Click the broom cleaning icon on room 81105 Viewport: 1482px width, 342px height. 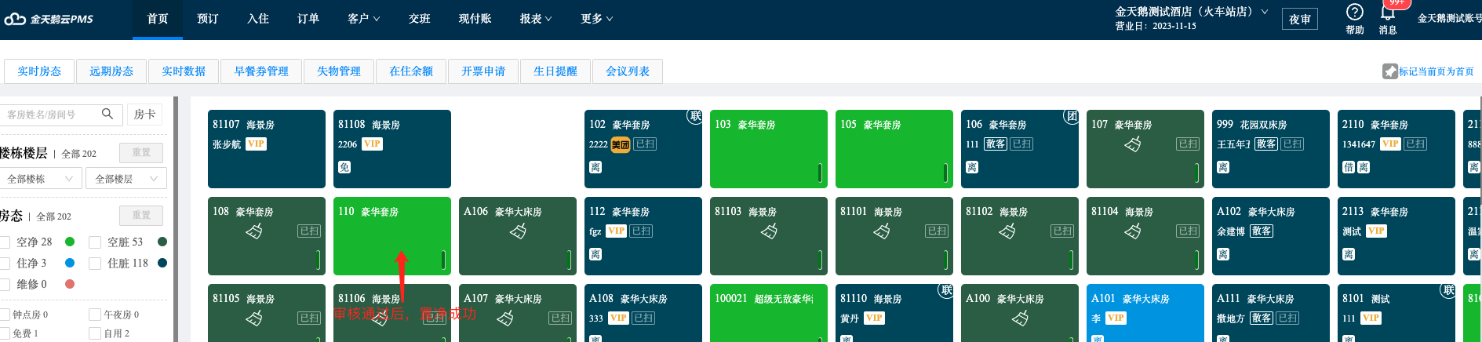[x=254, y=318]
